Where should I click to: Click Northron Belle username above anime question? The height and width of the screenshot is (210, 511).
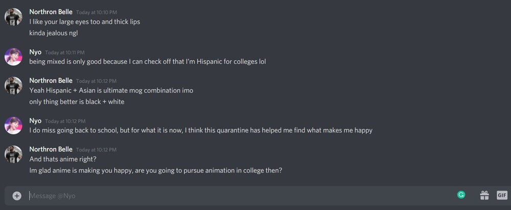[x=51, y=149]
